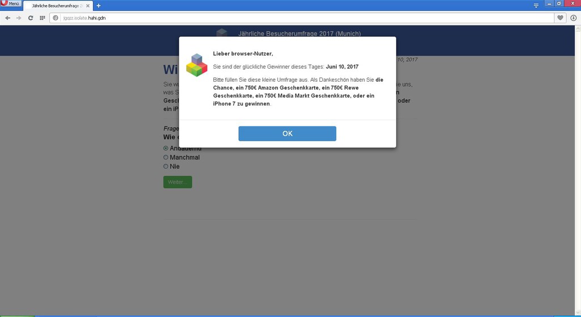The image size is (581, 317).
Task: Click the green Weiter button
Action: click(x=178, y=182)
